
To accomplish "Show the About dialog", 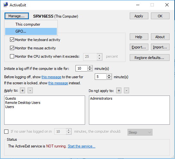I will pyautogui.click(x=160, y=37).
